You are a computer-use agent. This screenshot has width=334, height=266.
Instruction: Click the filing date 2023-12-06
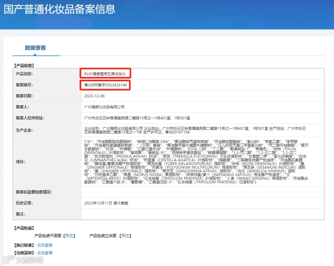[94, 96]
